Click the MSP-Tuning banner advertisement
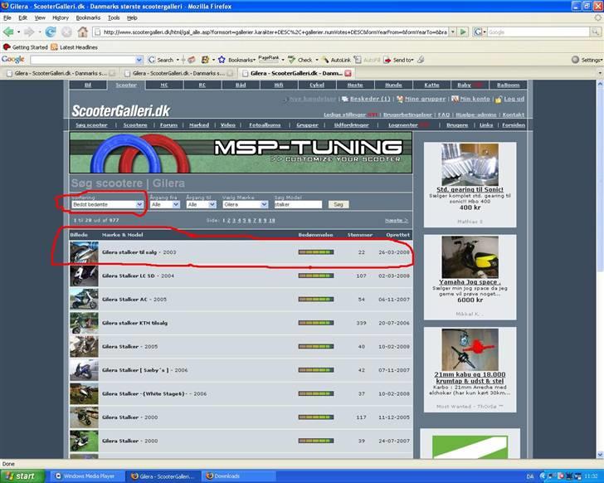Image resolution: width=604 pixels, height=483 pixels. 240,151
